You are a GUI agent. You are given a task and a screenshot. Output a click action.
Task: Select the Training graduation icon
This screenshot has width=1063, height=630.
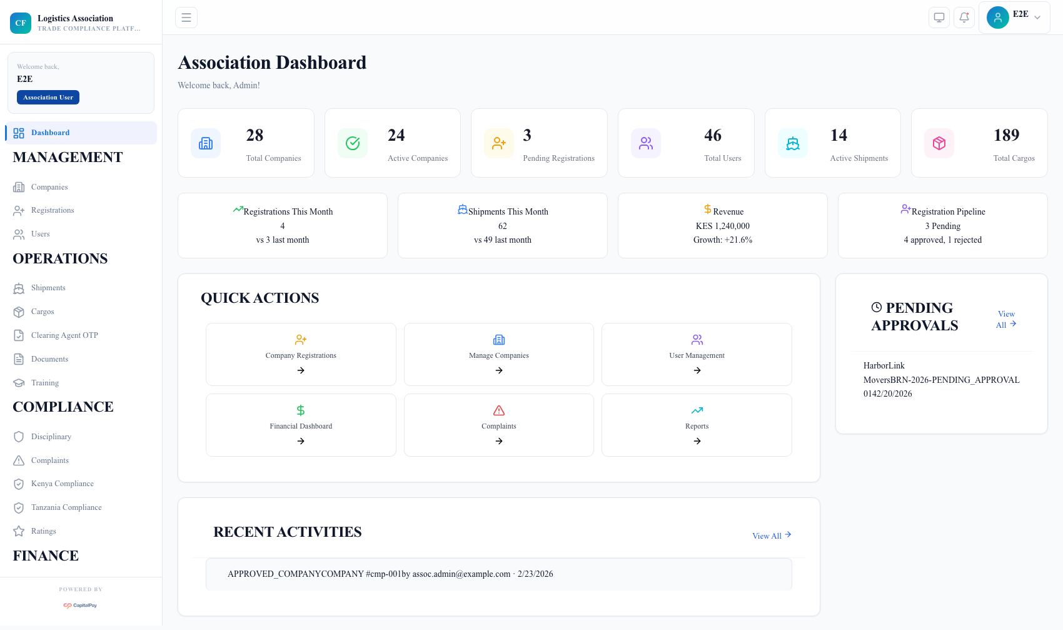(x=19, y=382)
